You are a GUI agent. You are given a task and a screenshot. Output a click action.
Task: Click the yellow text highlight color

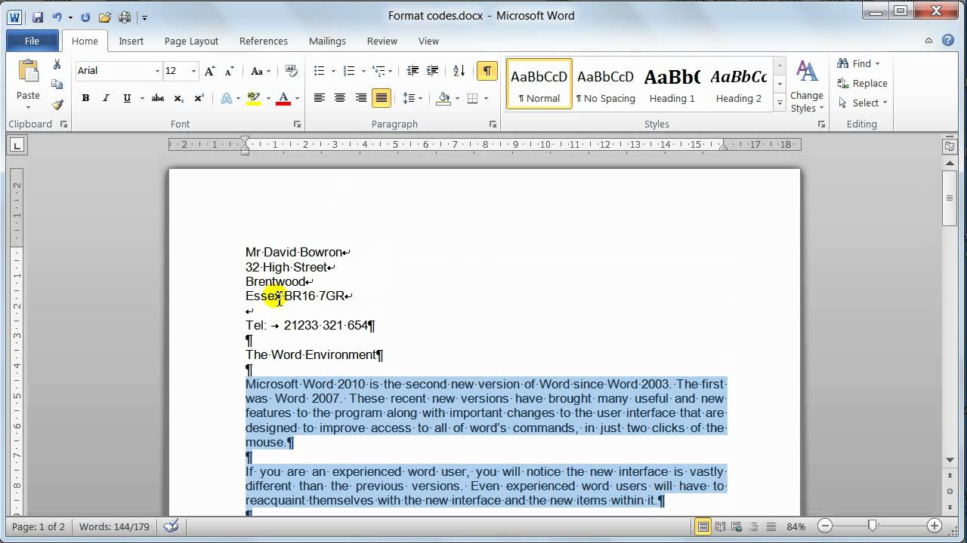pyautogui.click(x=254, y=98)
